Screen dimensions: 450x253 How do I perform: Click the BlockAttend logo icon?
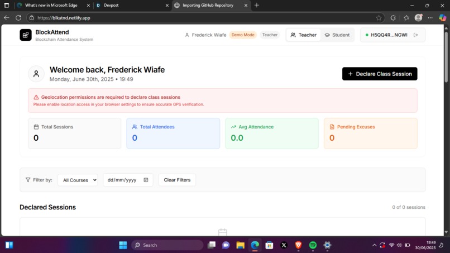26,35
